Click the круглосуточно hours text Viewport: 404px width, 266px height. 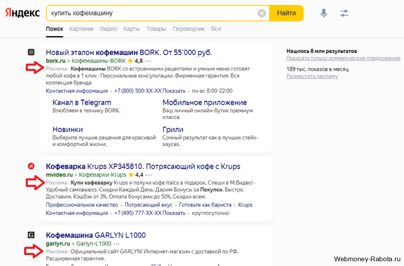tap(211, 213)
